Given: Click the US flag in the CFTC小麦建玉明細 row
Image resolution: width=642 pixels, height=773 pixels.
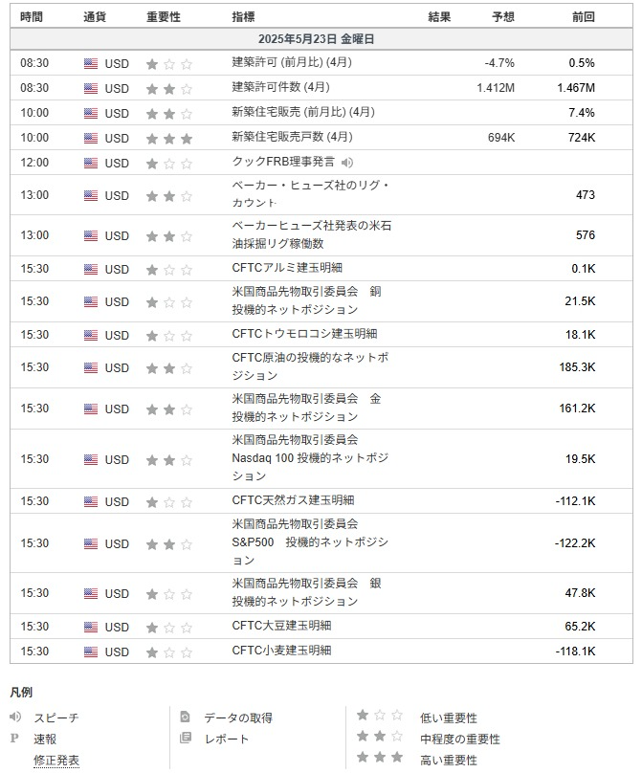Looking at the screenshot, I should click(x=91, y=652).
